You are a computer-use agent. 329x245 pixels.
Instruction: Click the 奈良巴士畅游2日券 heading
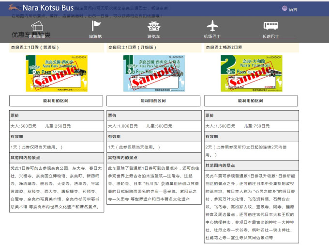224,48
